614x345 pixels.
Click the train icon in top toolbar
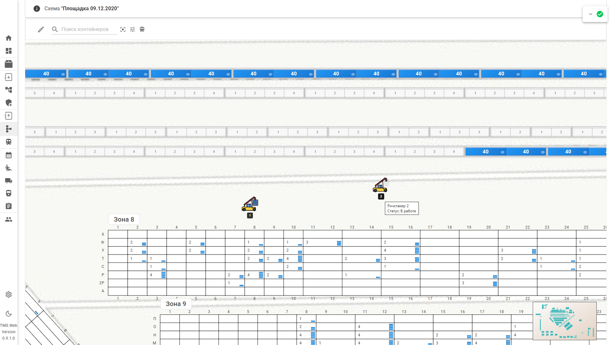pos(142,29)
